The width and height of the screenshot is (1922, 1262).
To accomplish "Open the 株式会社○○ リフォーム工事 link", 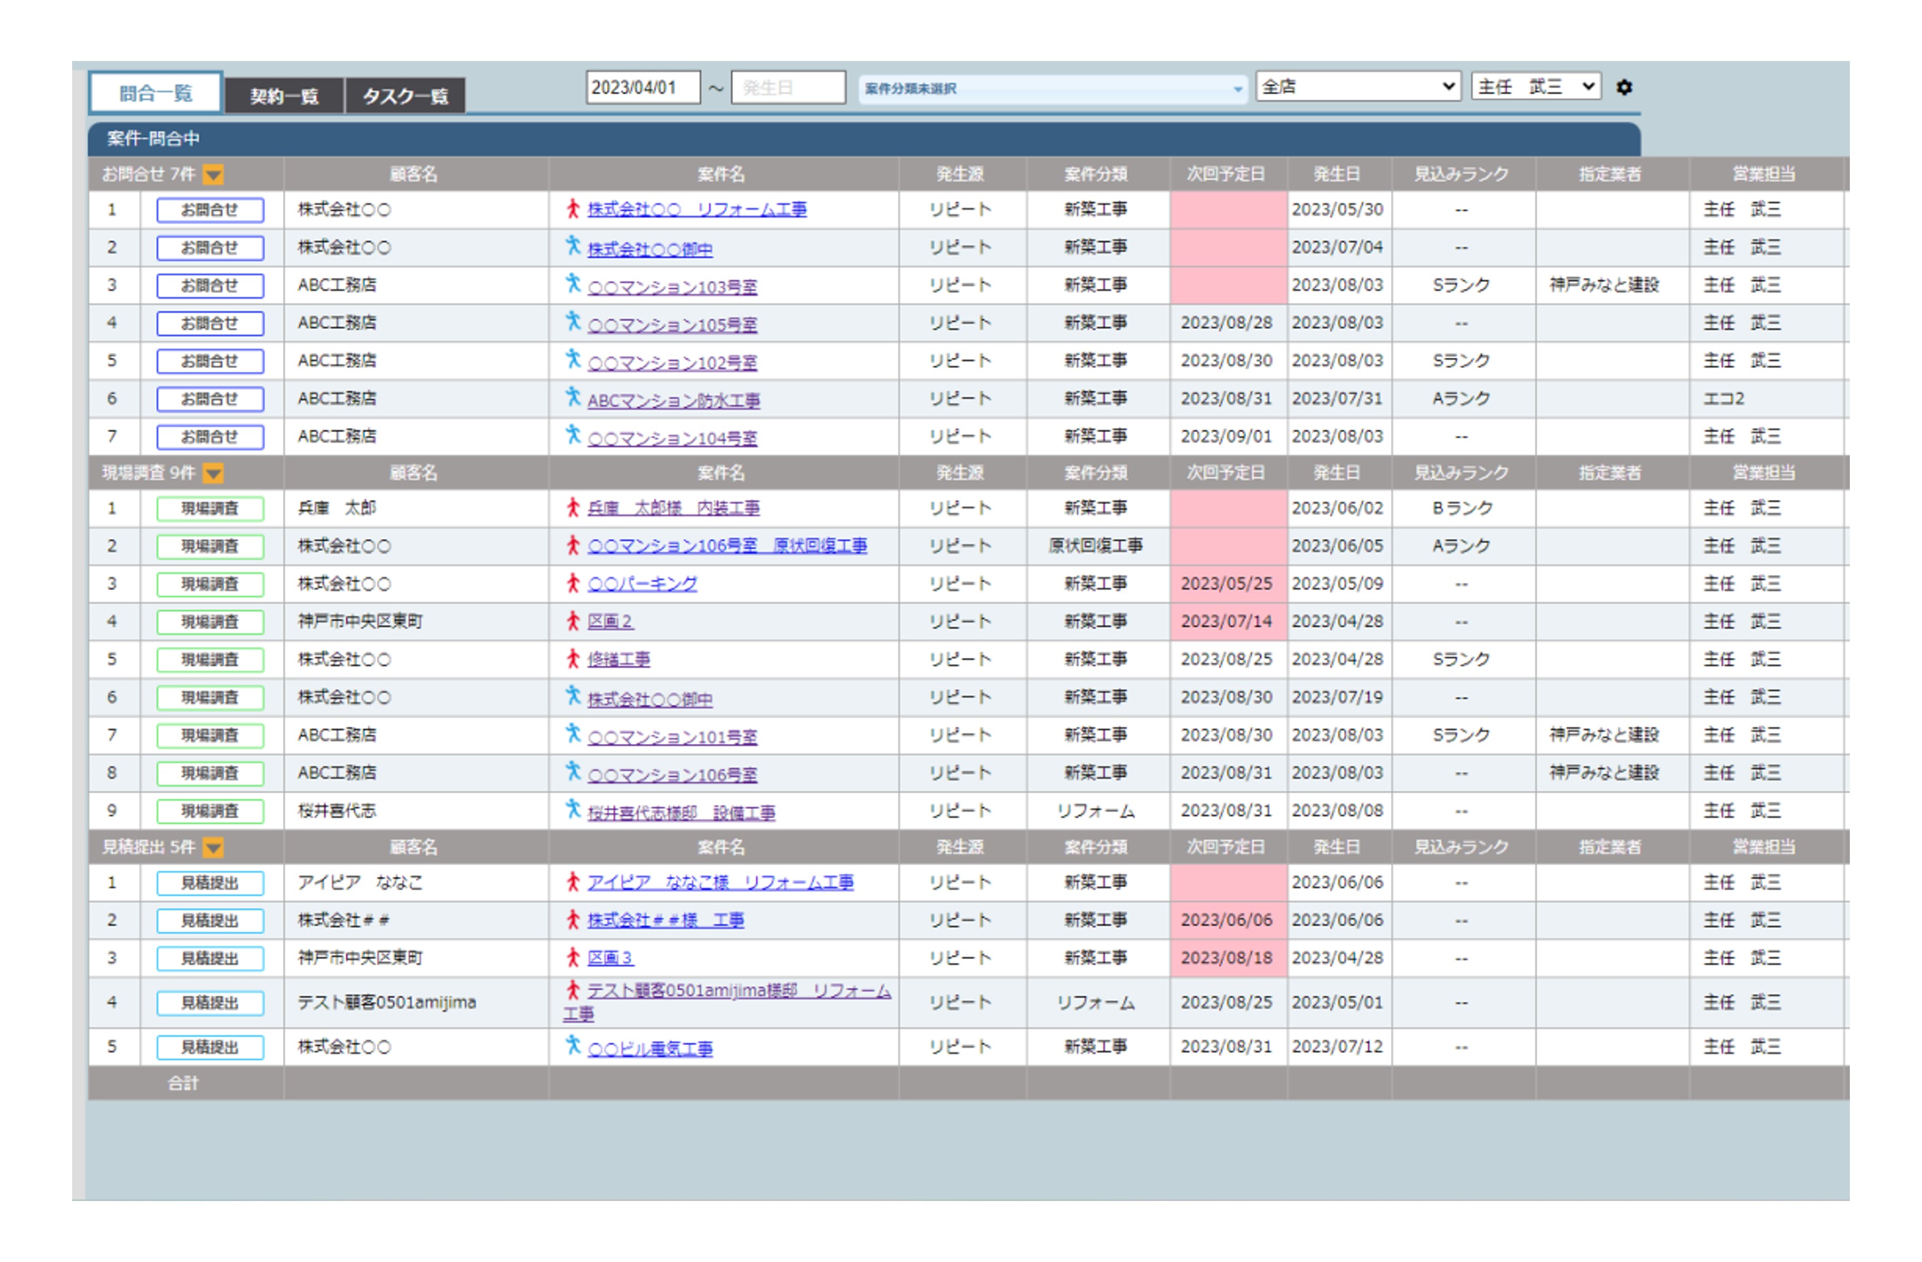I will point(697,210).
